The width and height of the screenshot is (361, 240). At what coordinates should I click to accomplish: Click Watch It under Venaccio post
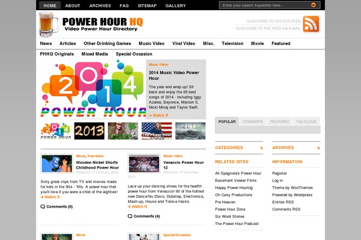tap(137, 206)
